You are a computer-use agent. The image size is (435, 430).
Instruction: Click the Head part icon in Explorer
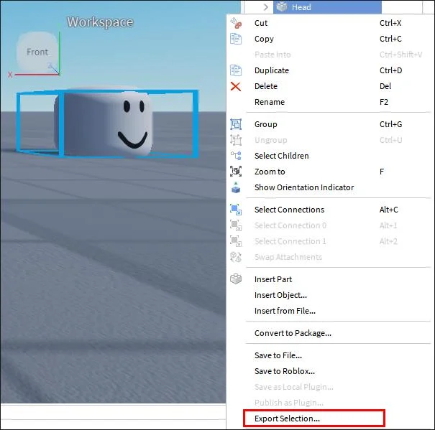pos(282,6)
